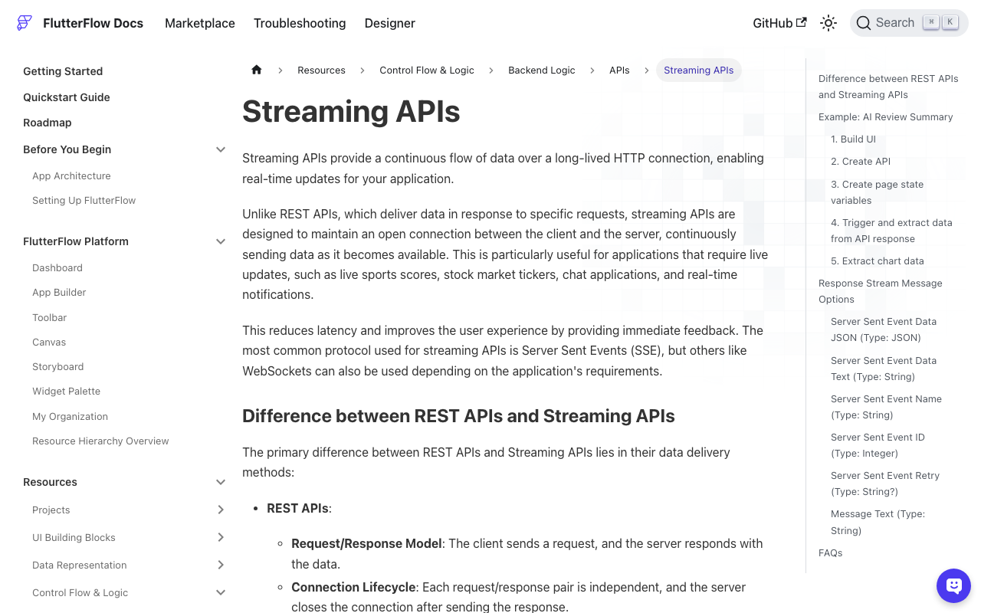Viewport: 981px width, 613px height.
Task: Open the Troubleshooting nav item
Action: point(300,23)
